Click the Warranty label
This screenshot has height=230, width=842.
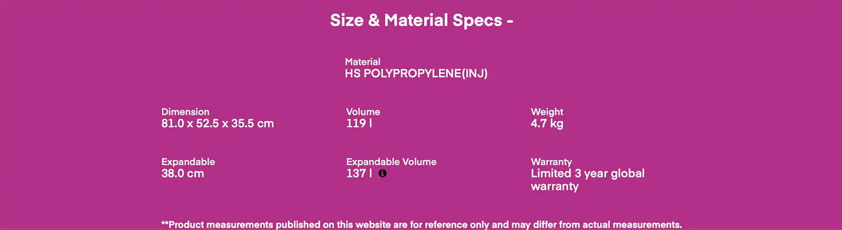click(551, 162)
